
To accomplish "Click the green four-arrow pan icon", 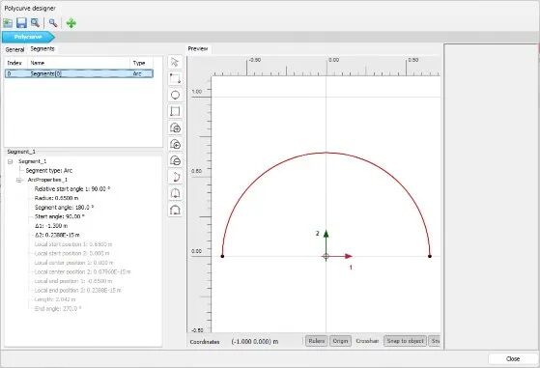I will tap(71, 23).
